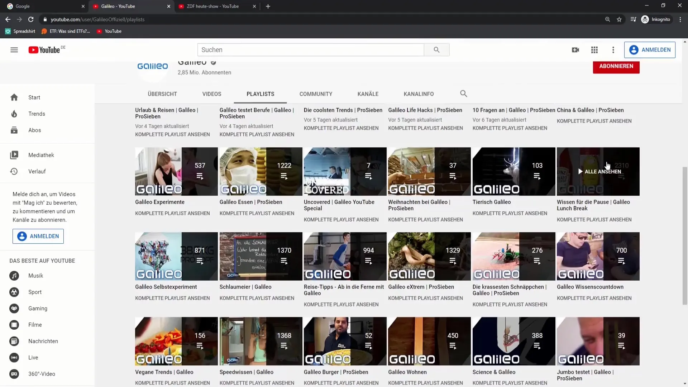Screen dimensions: 688x387
Task: Open the KANALINFO tab
Action: point(419,94)
